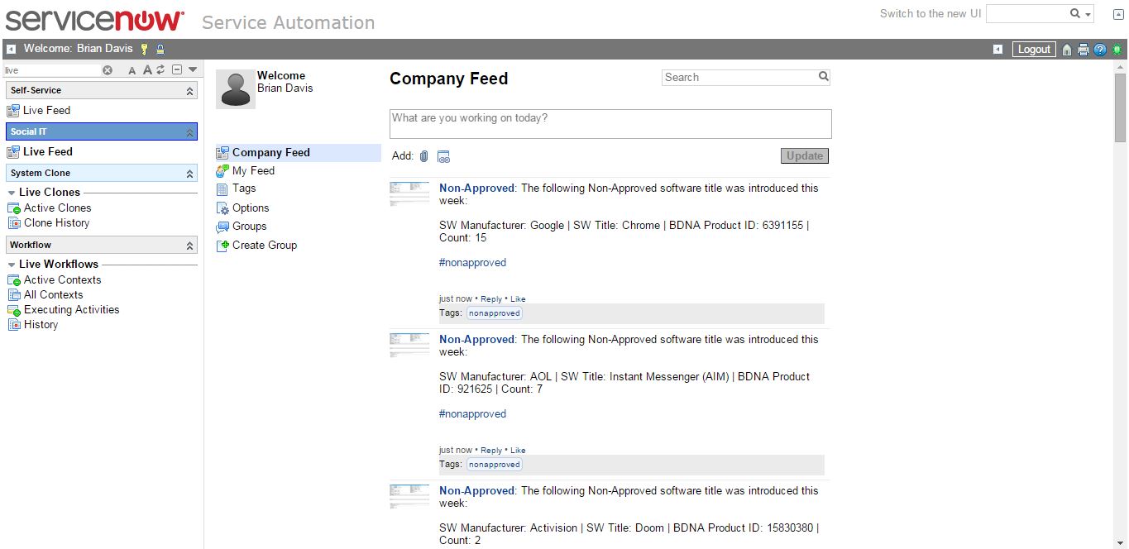
Task: Select Create Group in the feed menu
Action: point(264,245)
